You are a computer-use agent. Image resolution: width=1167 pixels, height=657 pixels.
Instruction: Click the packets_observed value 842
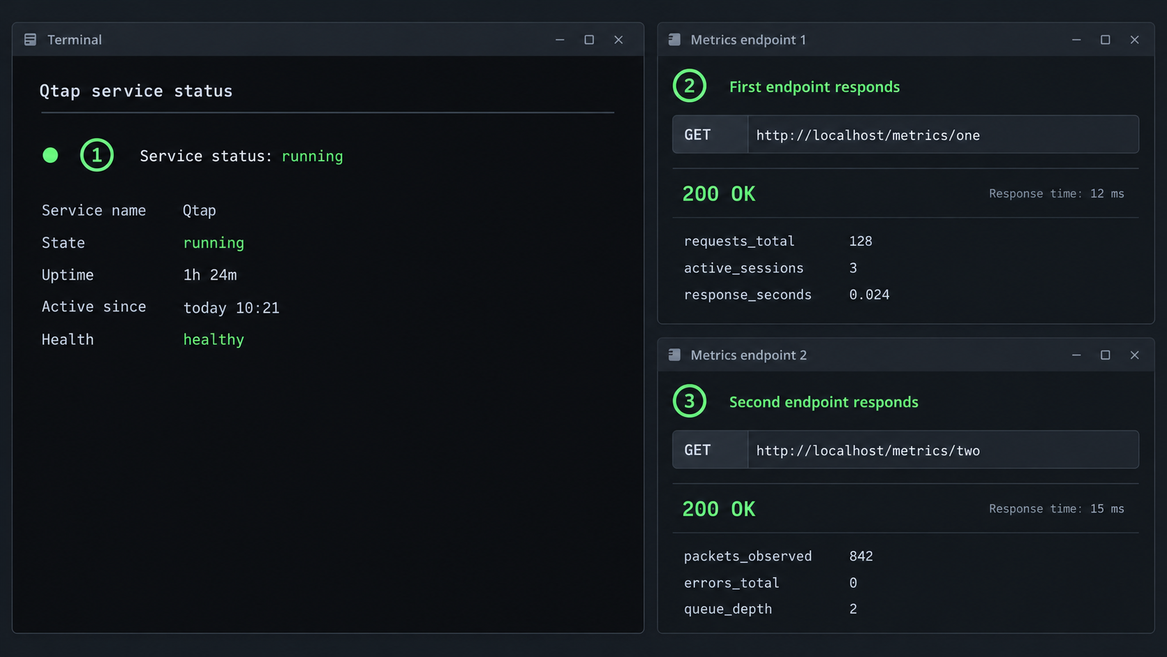point(861,556)
